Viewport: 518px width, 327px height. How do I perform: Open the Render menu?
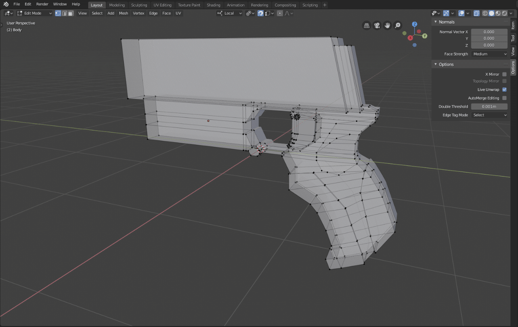tap(42, 4)
